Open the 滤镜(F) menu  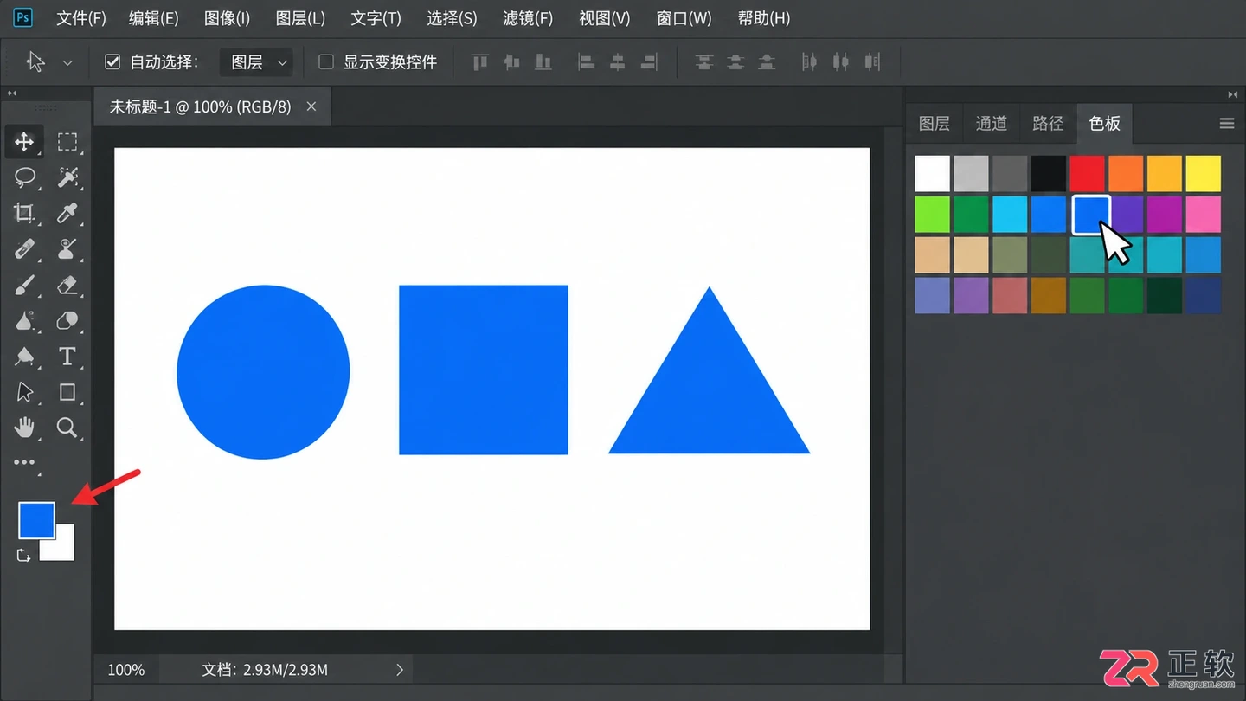click(x=528, y=18)
